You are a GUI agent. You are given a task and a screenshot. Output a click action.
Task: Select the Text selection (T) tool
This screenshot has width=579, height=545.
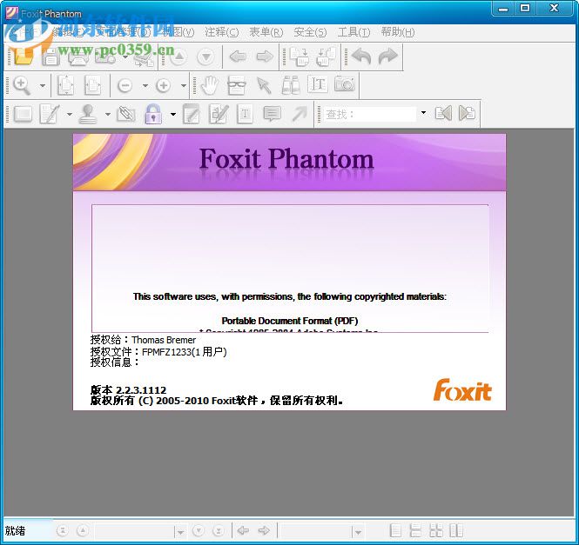(318, 84)
